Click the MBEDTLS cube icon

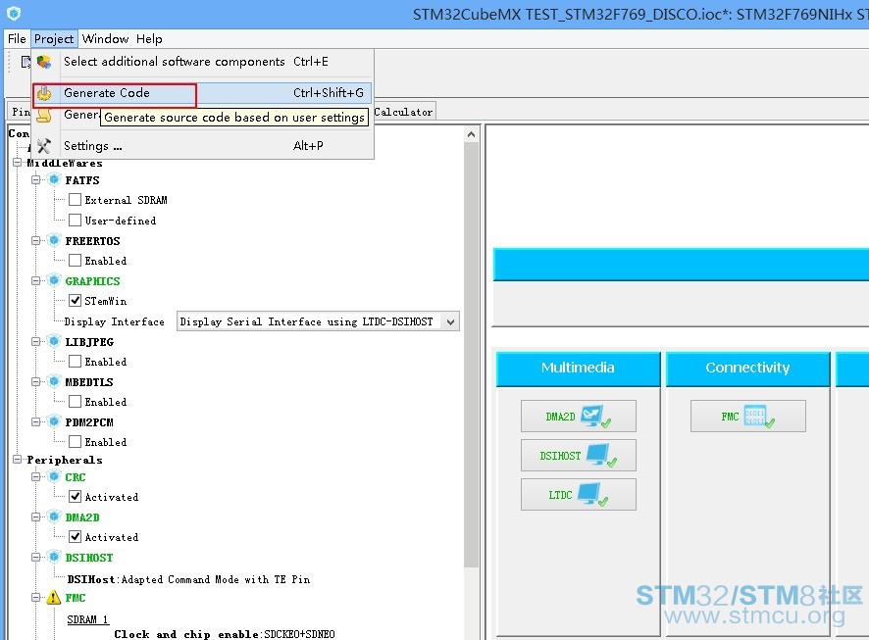[54, 381]
